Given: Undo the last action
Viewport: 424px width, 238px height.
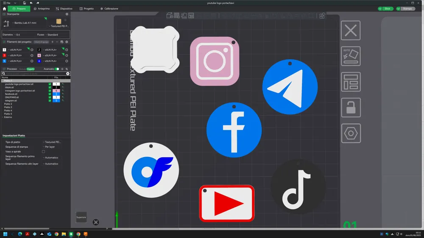Looking at the screenshot, I should 31,3.
